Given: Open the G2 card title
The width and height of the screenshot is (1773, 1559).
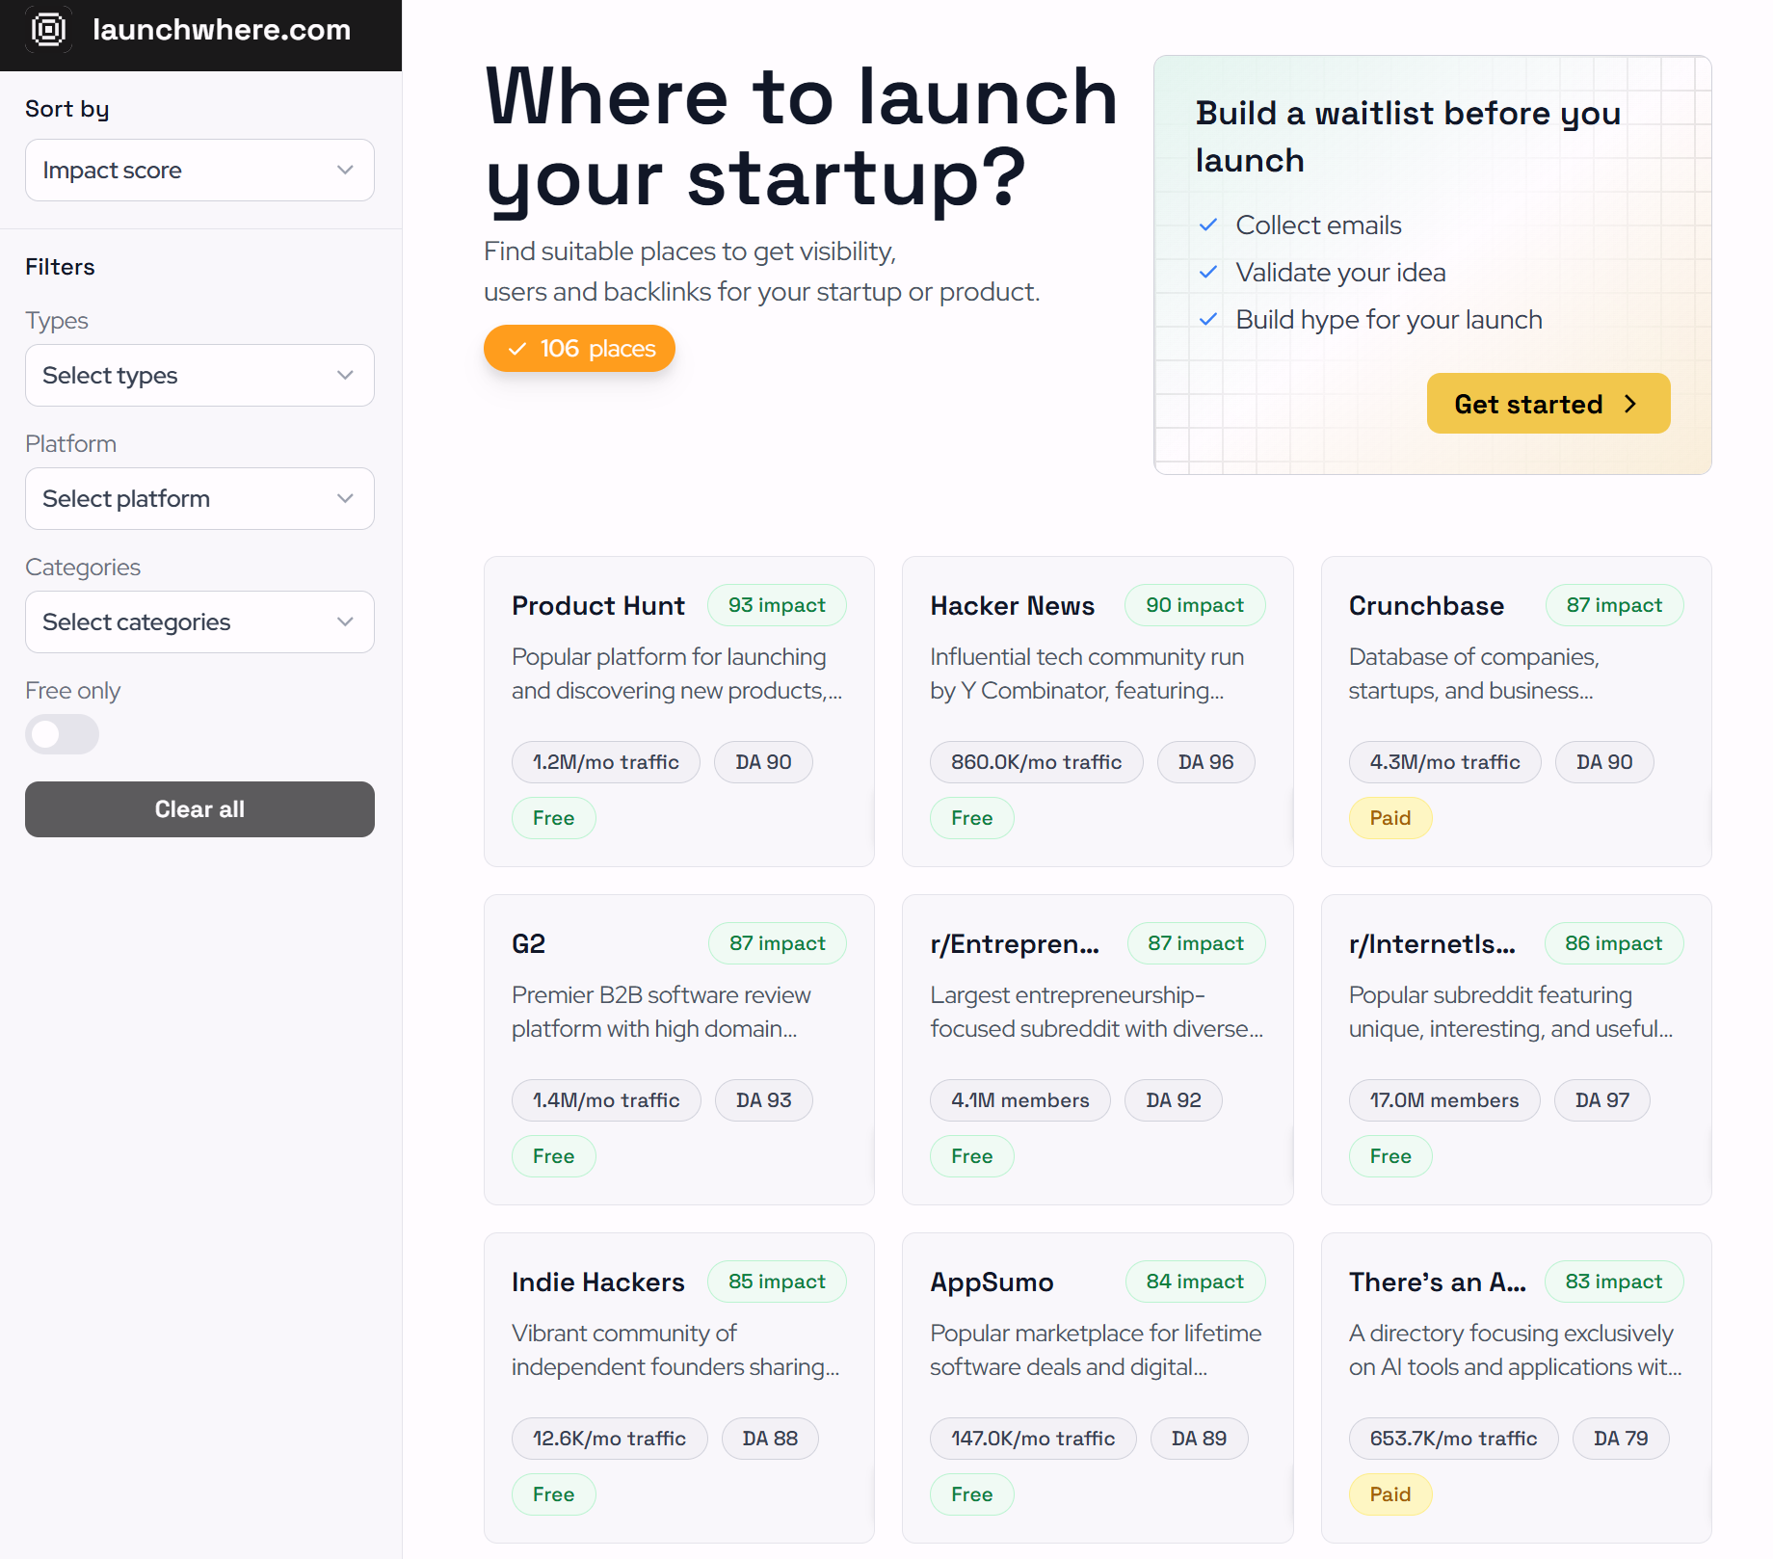Looking at the screenshot, I should click(x=529, y=944).
